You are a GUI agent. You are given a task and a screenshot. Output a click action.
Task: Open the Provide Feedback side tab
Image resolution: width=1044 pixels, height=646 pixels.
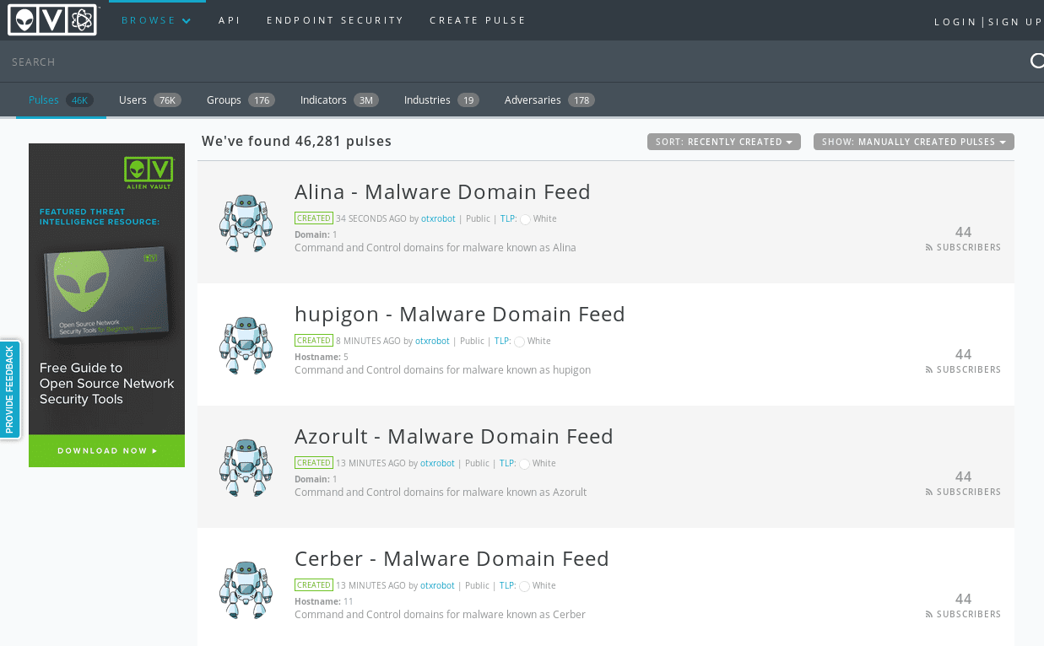(10, 390)
